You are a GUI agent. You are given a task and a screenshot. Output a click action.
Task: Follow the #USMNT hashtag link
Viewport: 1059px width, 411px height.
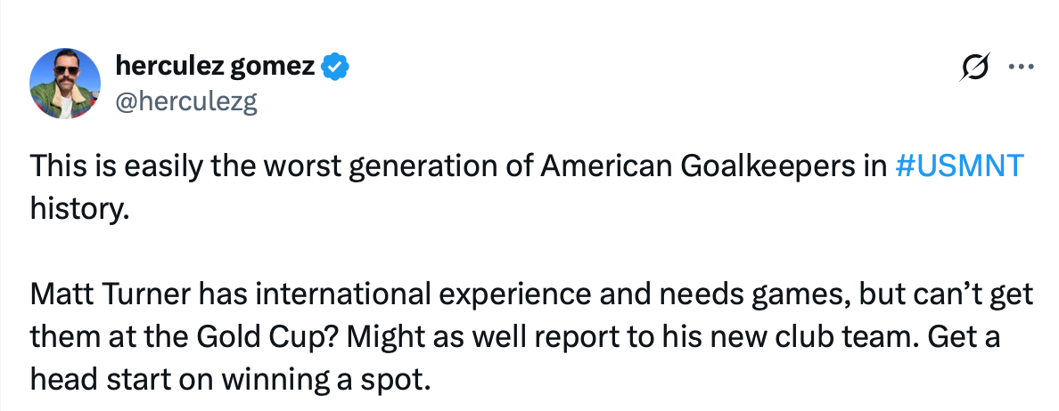tap(960, 165)
